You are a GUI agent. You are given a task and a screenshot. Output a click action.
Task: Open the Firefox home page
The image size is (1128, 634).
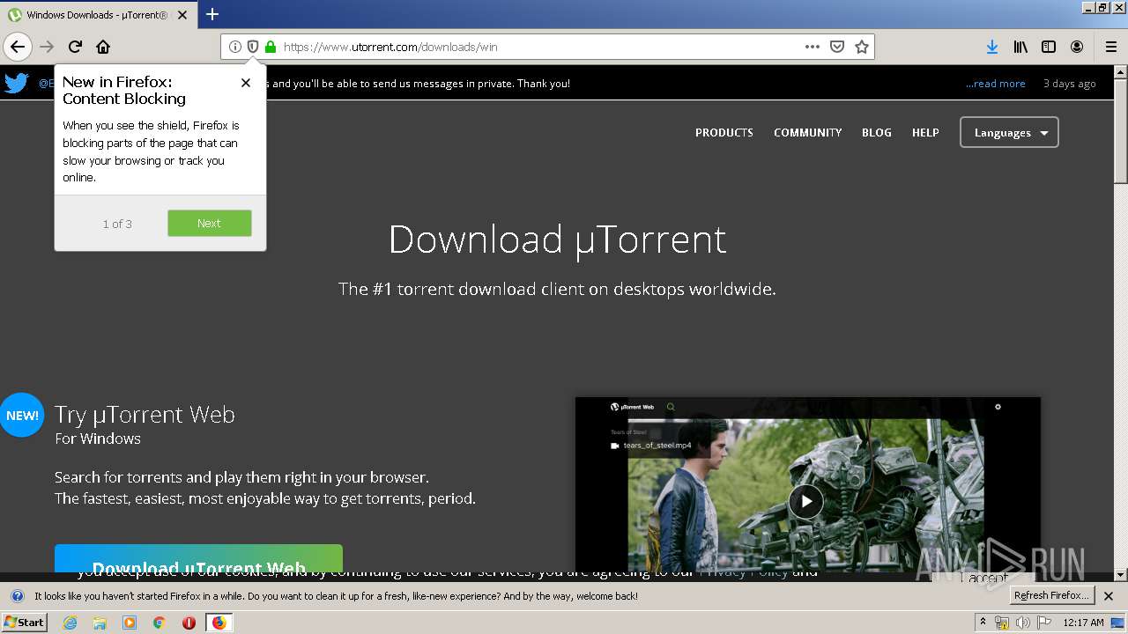click(x=103, y=47)
